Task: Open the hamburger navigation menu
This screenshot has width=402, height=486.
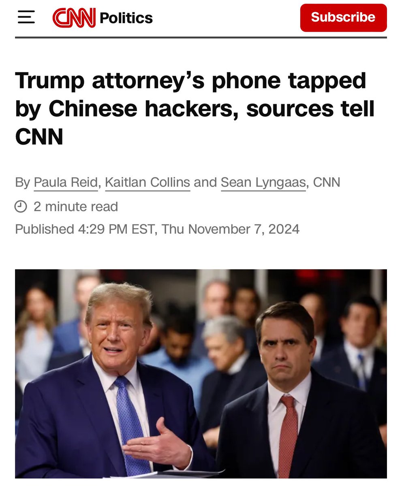Action: (26, 17)
